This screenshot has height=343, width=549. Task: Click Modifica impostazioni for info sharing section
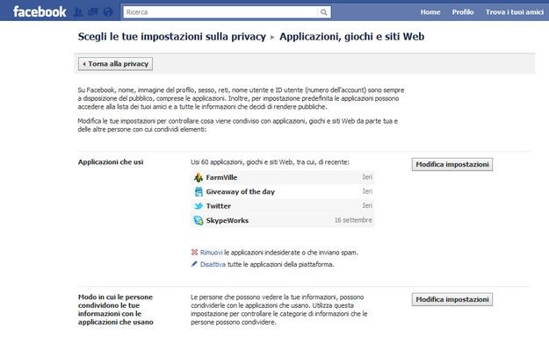[452, 299]
